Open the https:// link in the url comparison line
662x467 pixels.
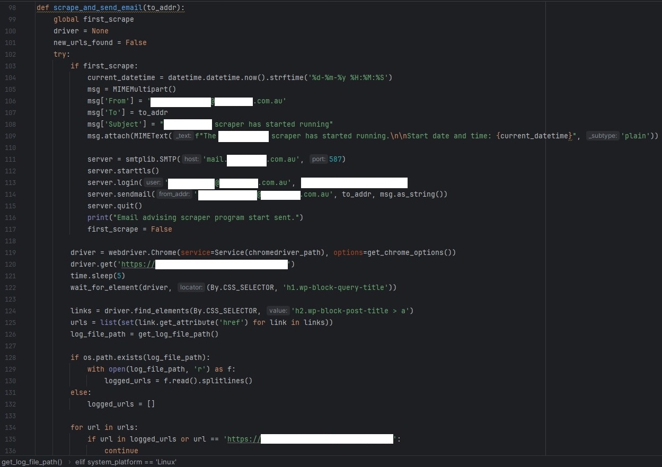[x=244, y=439]
